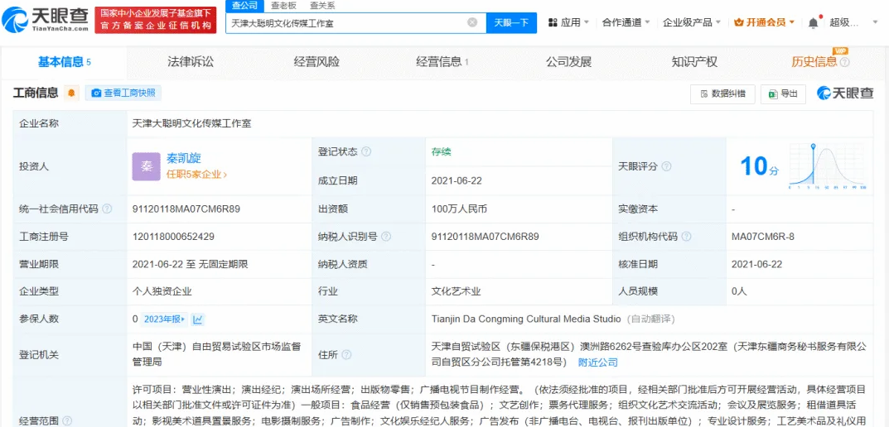Open investor 秦凯旋 profile link
889x427 pixels.
point(184,158)
